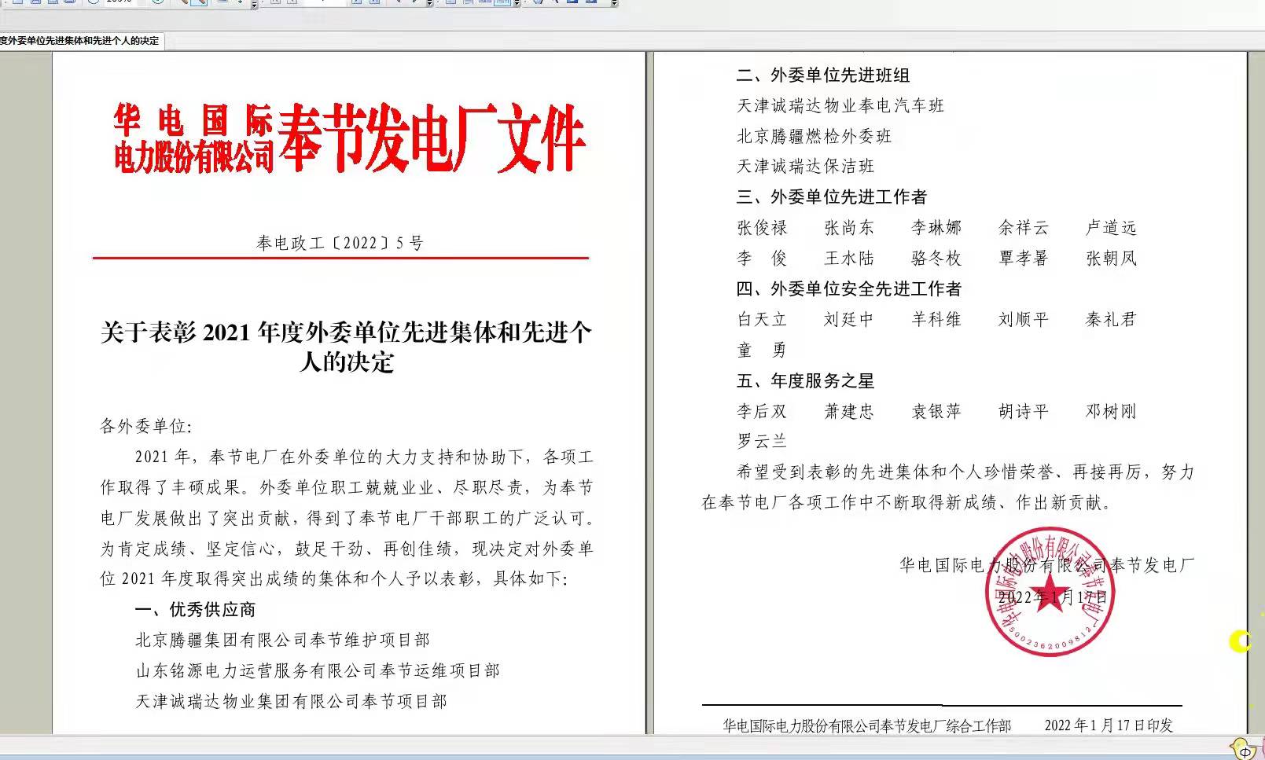Click the line 天津诚瑞达保洁班

(x=806, y=166)
